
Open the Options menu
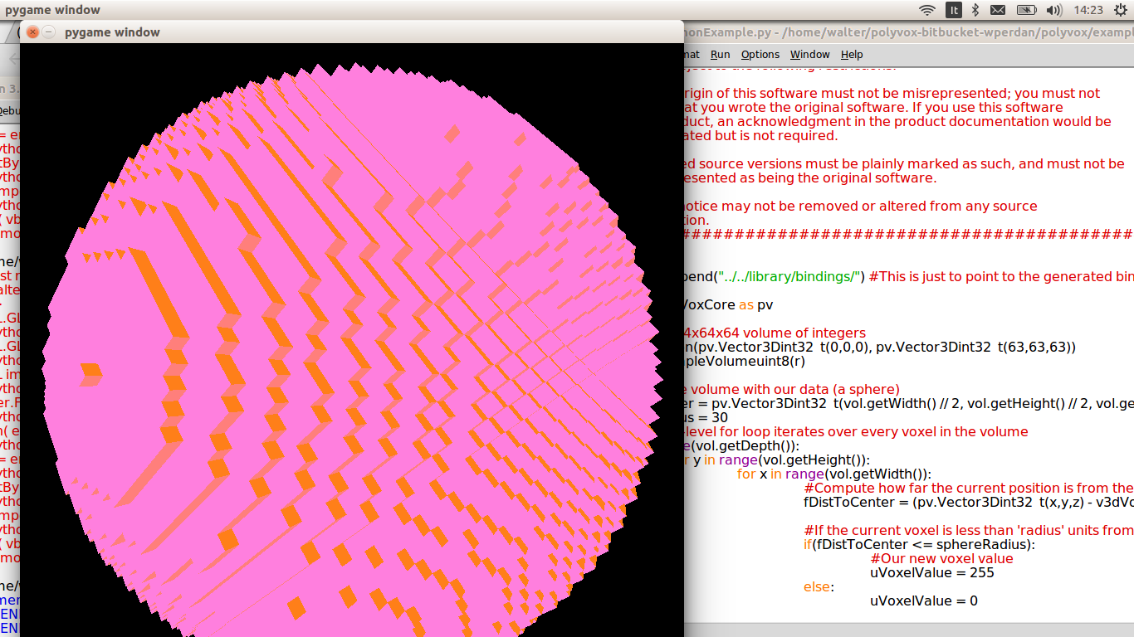pyautogui.click(x=760, y=54)
